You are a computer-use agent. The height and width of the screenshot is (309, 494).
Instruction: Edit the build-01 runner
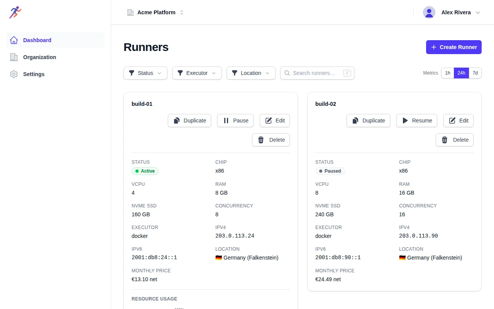point(275,121)
